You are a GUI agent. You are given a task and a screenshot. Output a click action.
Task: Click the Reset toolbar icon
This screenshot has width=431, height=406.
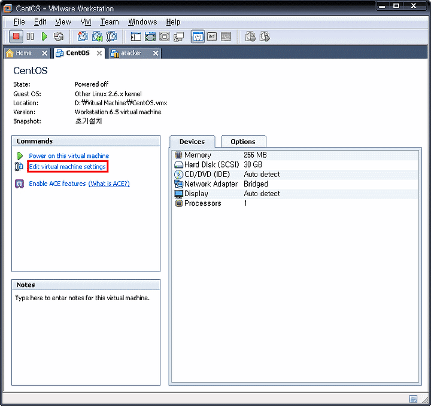click(59, 36)
